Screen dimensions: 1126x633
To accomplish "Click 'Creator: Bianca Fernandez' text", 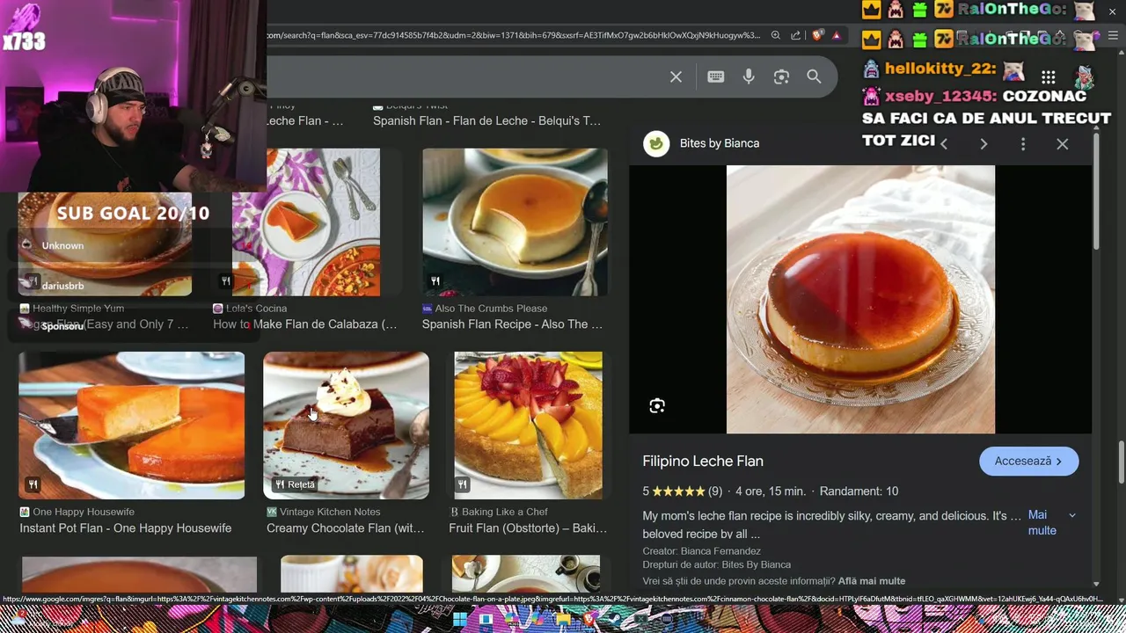I will (x=701, y=551).
